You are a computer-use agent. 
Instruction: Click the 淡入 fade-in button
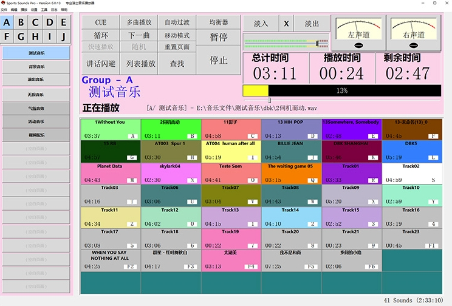click(261, 23)
